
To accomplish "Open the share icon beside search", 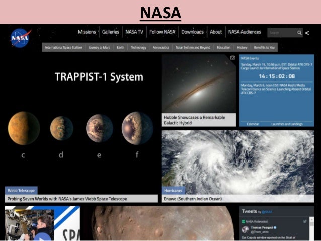I will click(307, 33).
